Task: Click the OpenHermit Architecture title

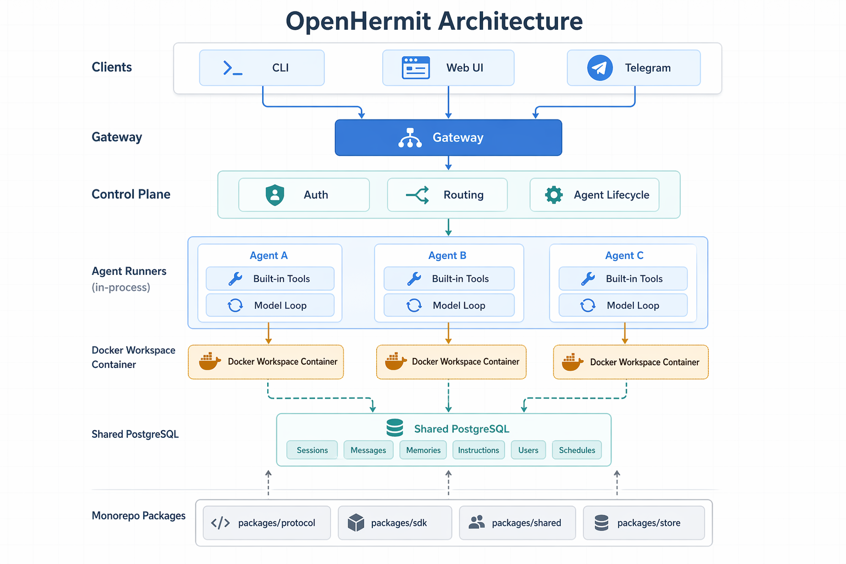Action: tap(434, 21)
